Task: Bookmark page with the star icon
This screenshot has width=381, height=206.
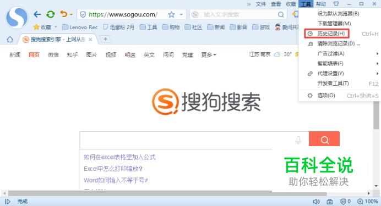Action: pyautogui.click(x=171, y=14)
